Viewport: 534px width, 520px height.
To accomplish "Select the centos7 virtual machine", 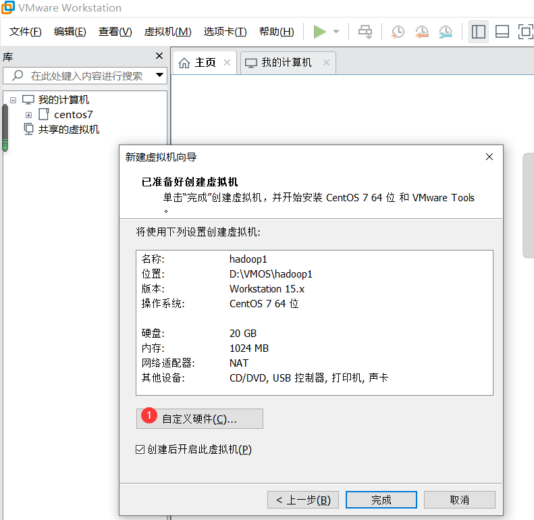I will pyautogui.click(x=73, y=115).
